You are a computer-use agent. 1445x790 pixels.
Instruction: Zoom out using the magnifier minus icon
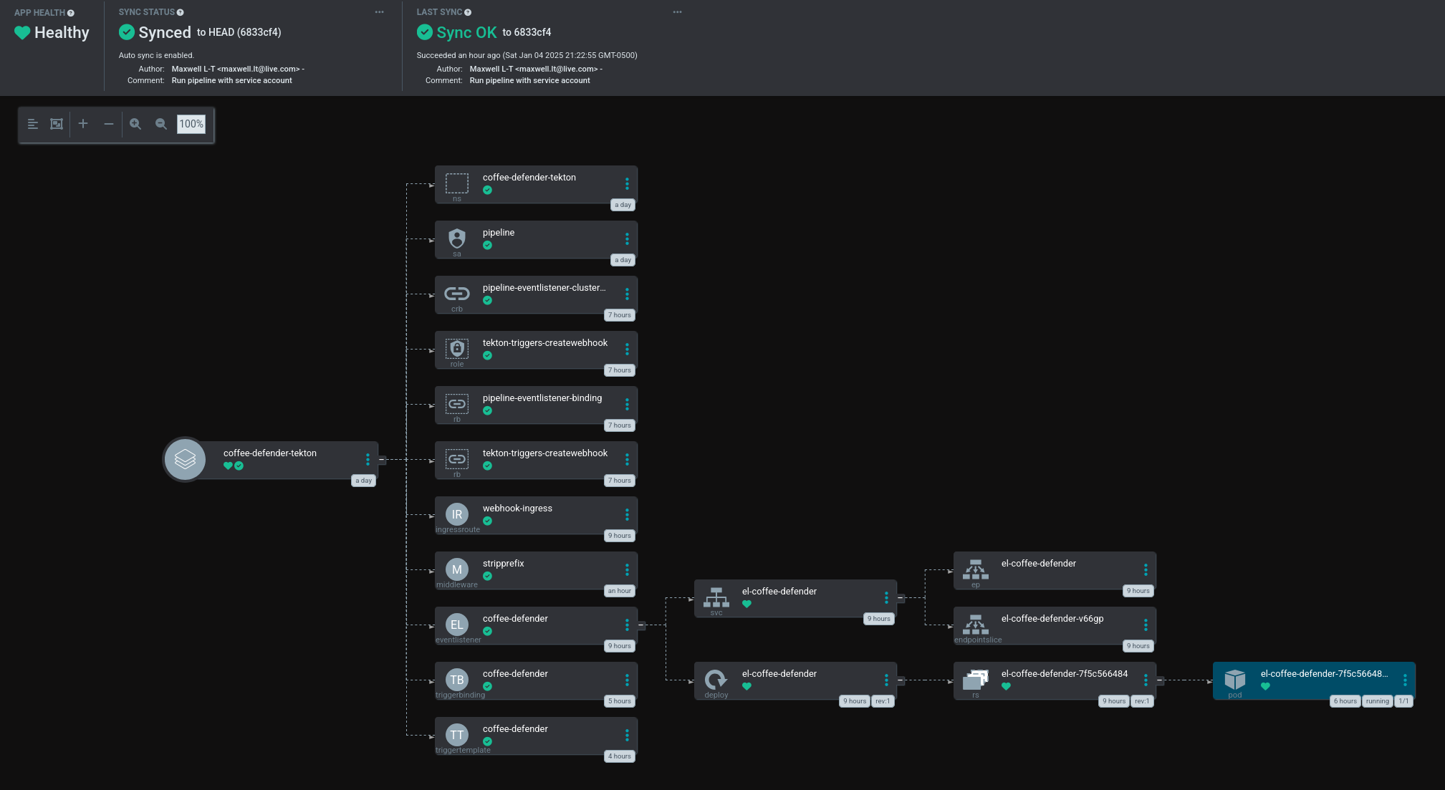click(x=161, y=124)
